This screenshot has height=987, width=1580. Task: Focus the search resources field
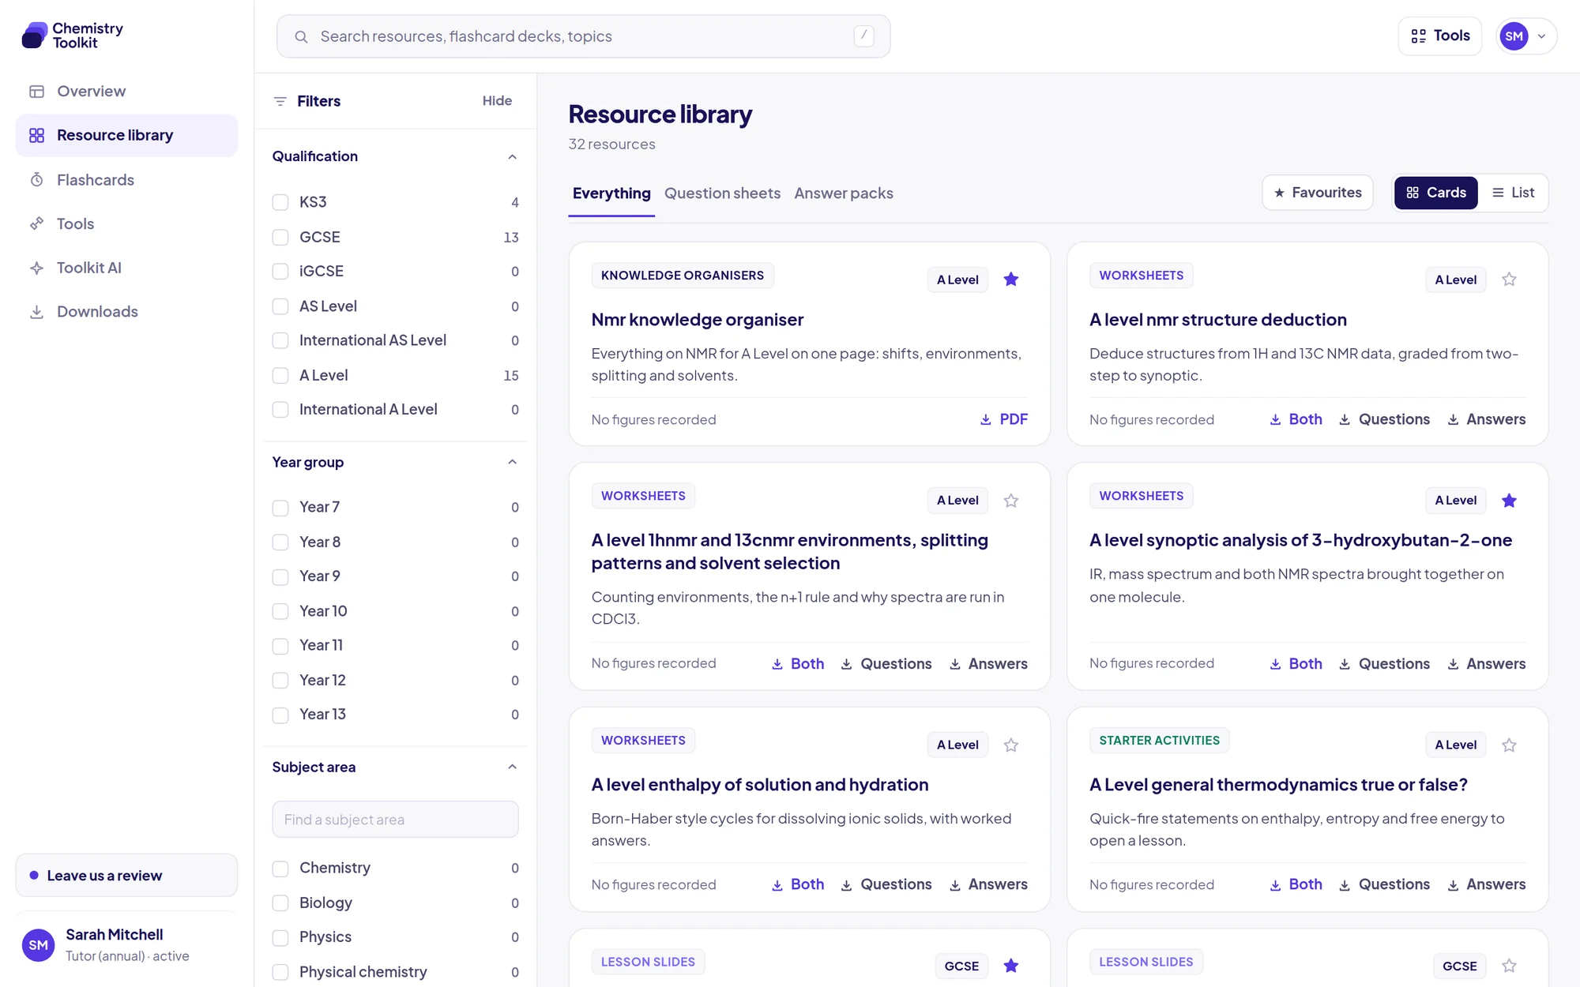584,36
